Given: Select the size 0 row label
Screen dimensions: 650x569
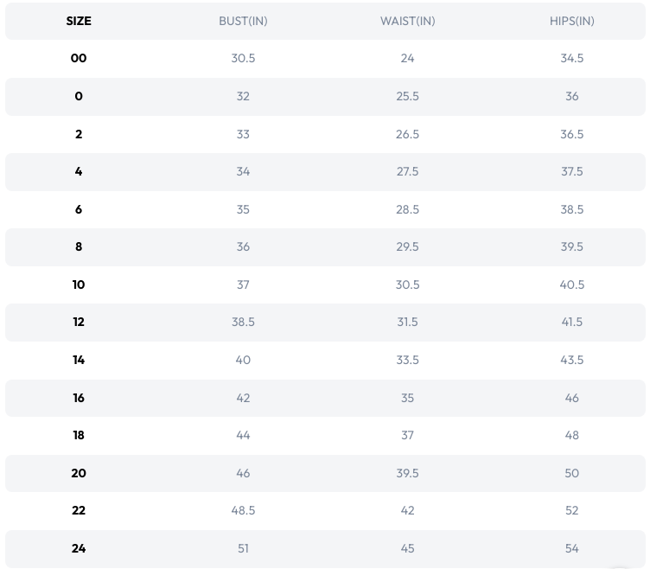Looking at the screenshot, I should point(79,96).
